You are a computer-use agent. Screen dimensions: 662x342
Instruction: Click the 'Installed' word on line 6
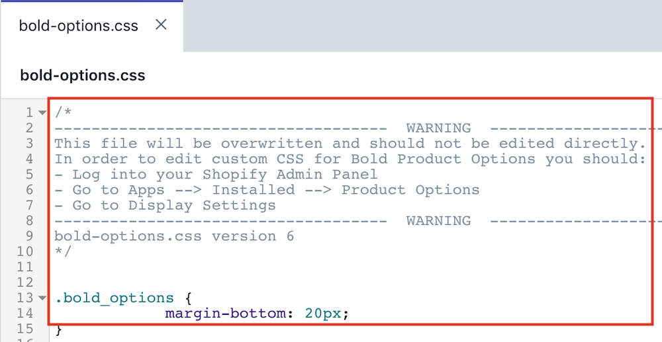click(x=254, y=190)
